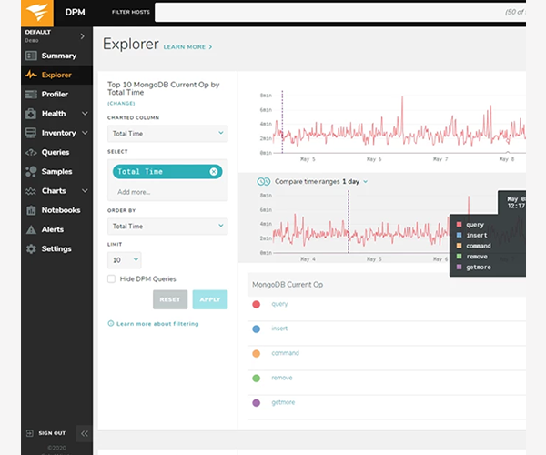This screenshot has width=546, height=455.
Task: Click the Filter Hosts input field
Action: click(340, 12)
